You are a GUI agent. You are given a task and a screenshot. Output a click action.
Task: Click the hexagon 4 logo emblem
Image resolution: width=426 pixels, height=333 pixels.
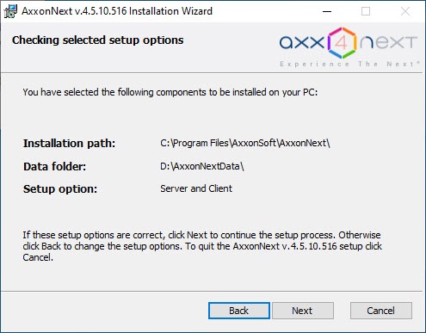pyautogui.click(x=342, y=43)
